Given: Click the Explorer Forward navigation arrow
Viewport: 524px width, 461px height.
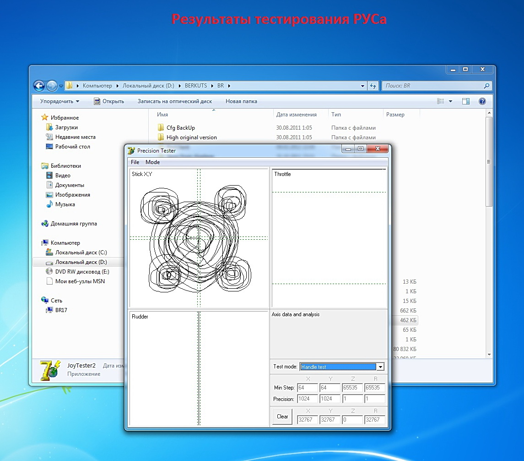Looking at the screenshot, I should click(52, 86).
